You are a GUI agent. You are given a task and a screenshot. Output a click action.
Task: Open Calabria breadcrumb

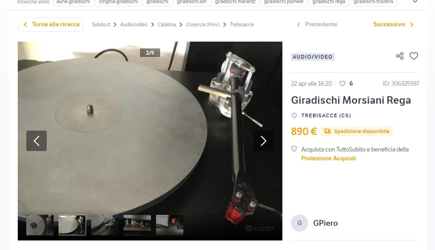pos(167,25)
